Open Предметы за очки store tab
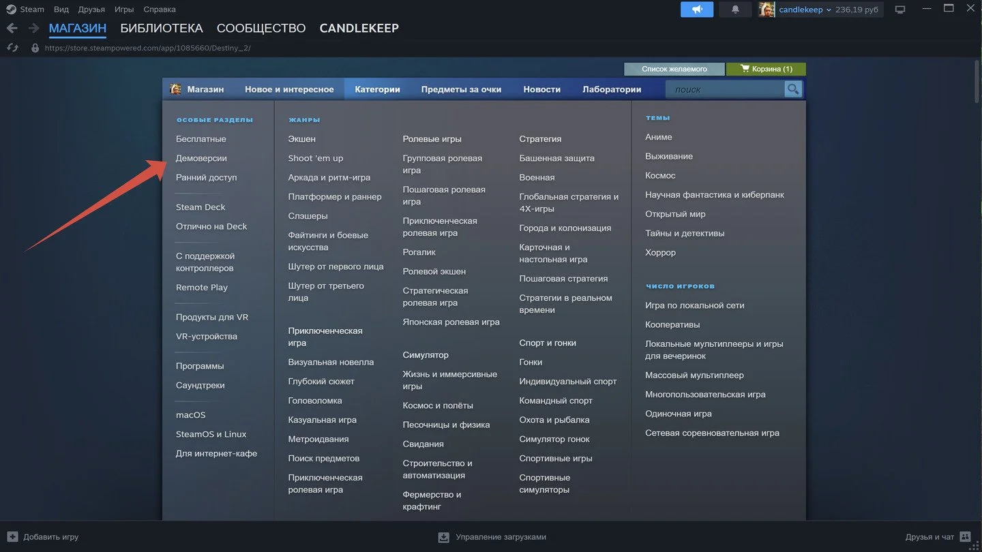The height and width of the screenshot is (552, 982). [461, 89]
